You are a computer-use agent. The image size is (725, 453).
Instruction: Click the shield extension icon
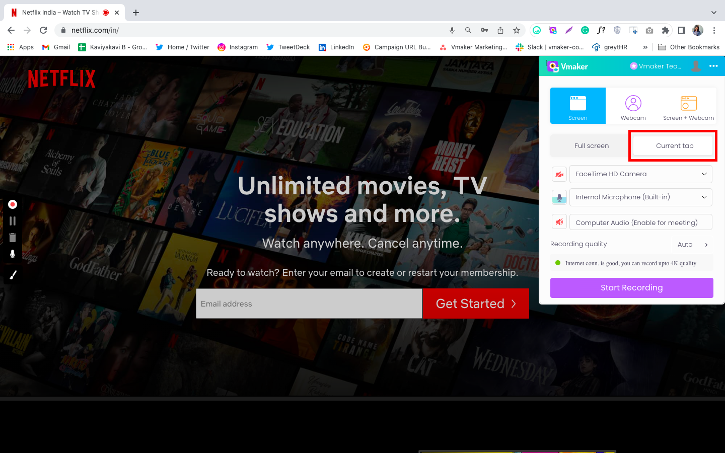(617, 30)
